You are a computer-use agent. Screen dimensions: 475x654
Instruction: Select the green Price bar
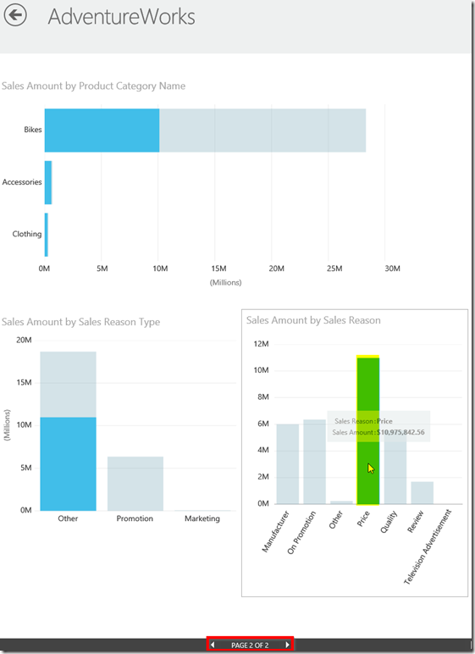[x=367, y=430]
